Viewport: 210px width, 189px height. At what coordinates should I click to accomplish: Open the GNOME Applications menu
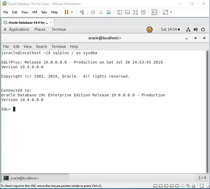click(x=19, y=29)
